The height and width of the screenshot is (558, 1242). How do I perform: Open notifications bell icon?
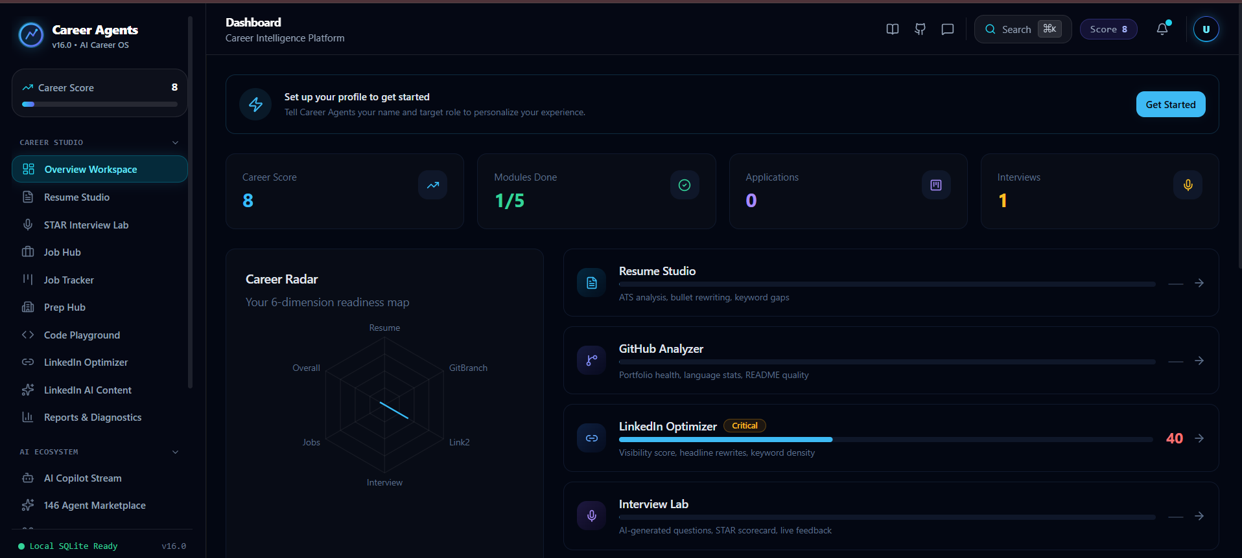pos(1162,29)
